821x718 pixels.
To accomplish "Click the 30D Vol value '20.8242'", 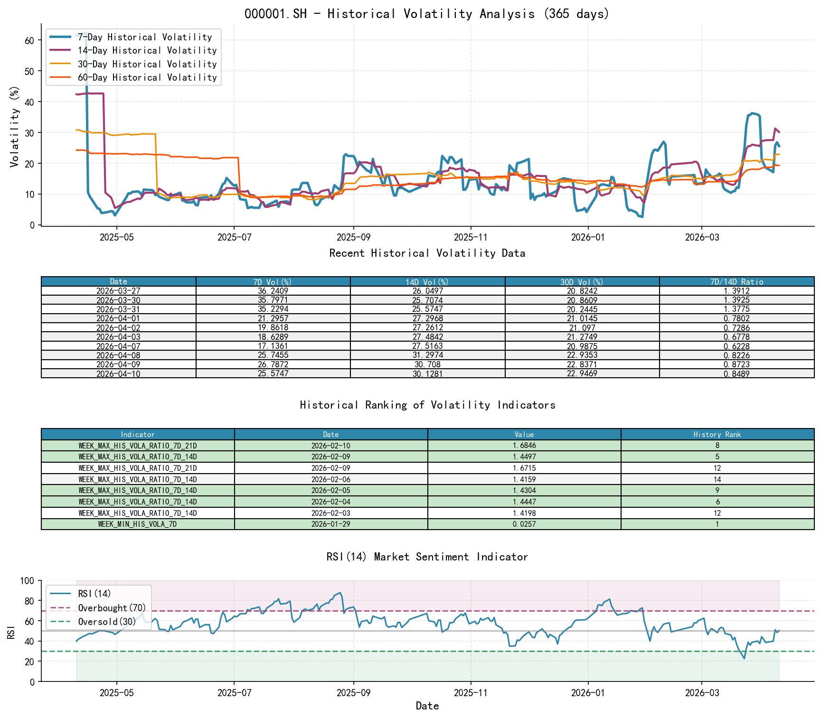I will (582, 291).
